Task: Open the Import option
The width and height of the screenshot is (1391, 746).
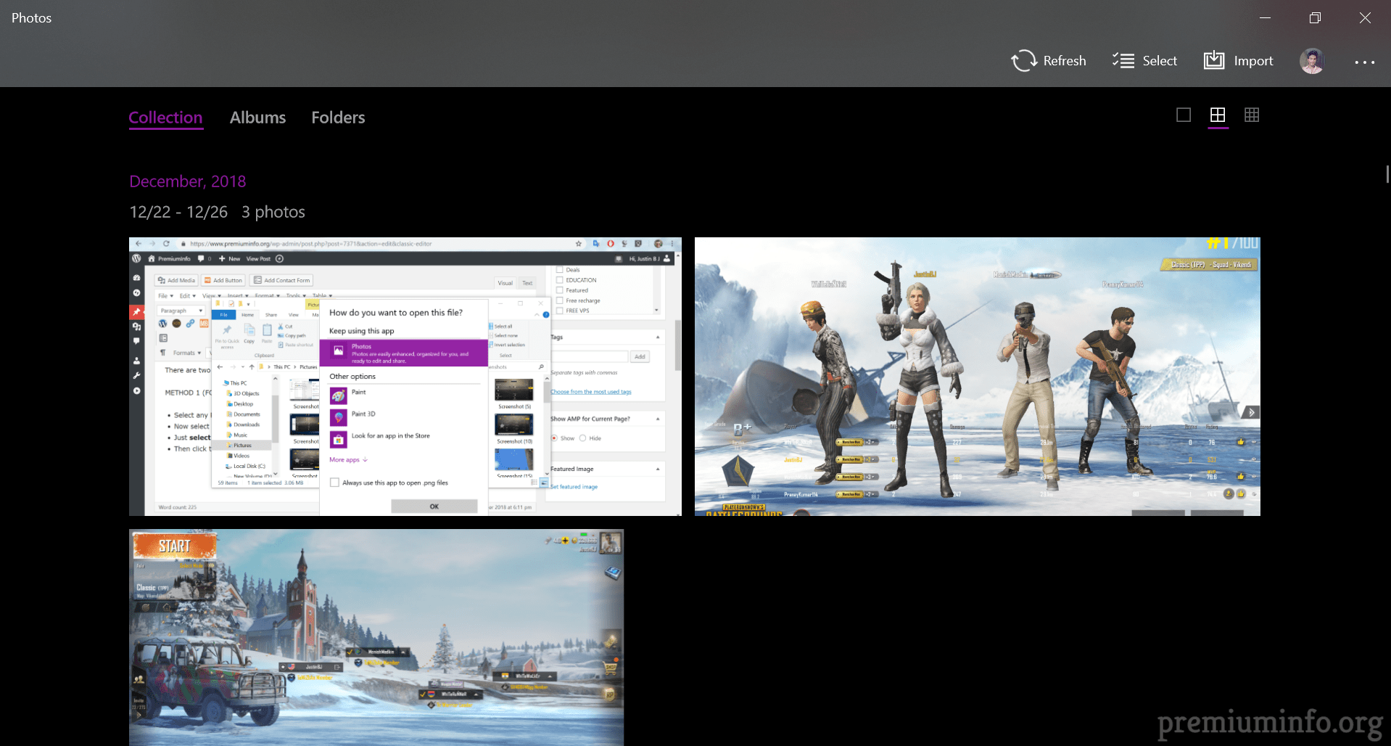Action: pyautogui.click(x=1239, y=61)
